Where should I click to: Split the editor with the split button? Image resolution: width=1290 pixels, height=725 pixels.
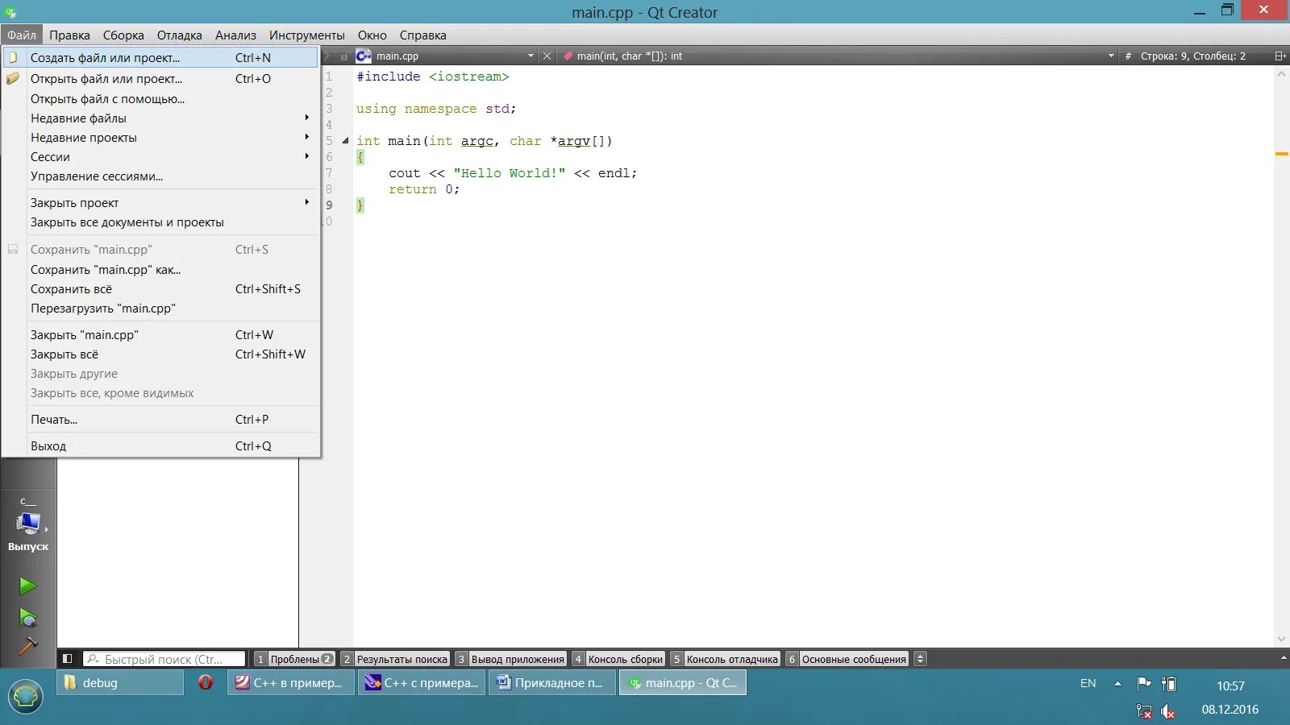coord(1280,56)
